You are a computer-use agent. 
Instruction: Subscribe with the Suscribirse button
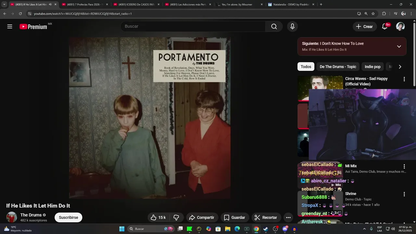pos(68,217)
